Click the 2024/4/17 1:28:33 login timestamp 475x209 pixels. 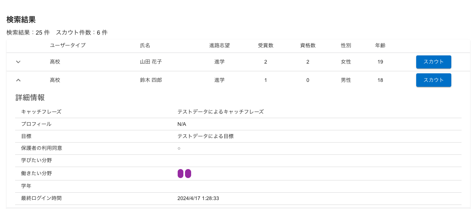click(198, 198)
